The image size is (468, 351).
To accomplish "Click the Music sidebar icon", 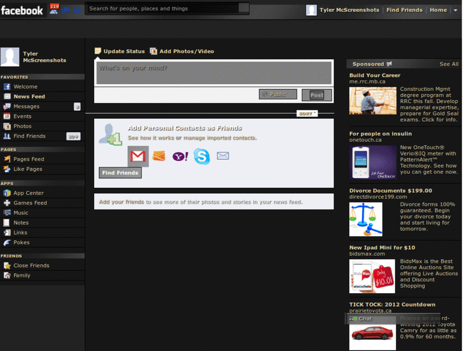I will coord(7,213).
